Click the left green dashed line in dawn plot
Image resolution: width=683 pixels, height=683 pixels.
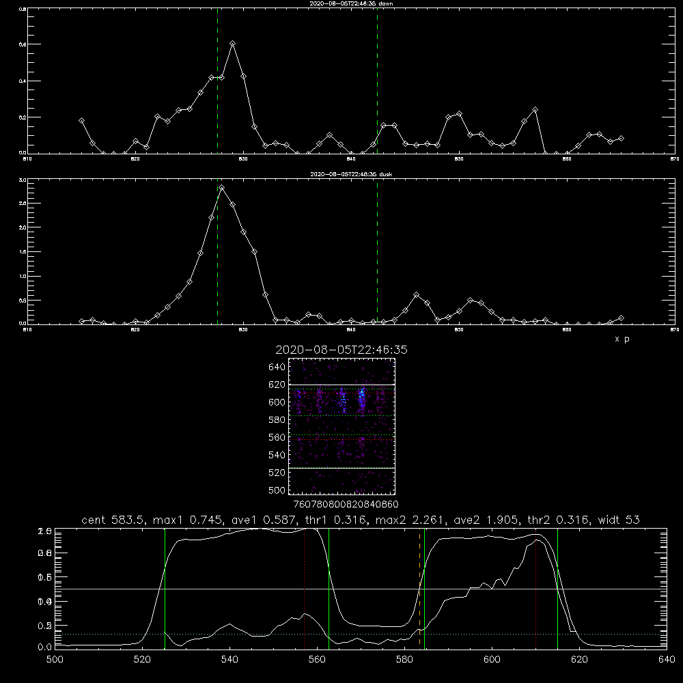[x=217, y=81]
